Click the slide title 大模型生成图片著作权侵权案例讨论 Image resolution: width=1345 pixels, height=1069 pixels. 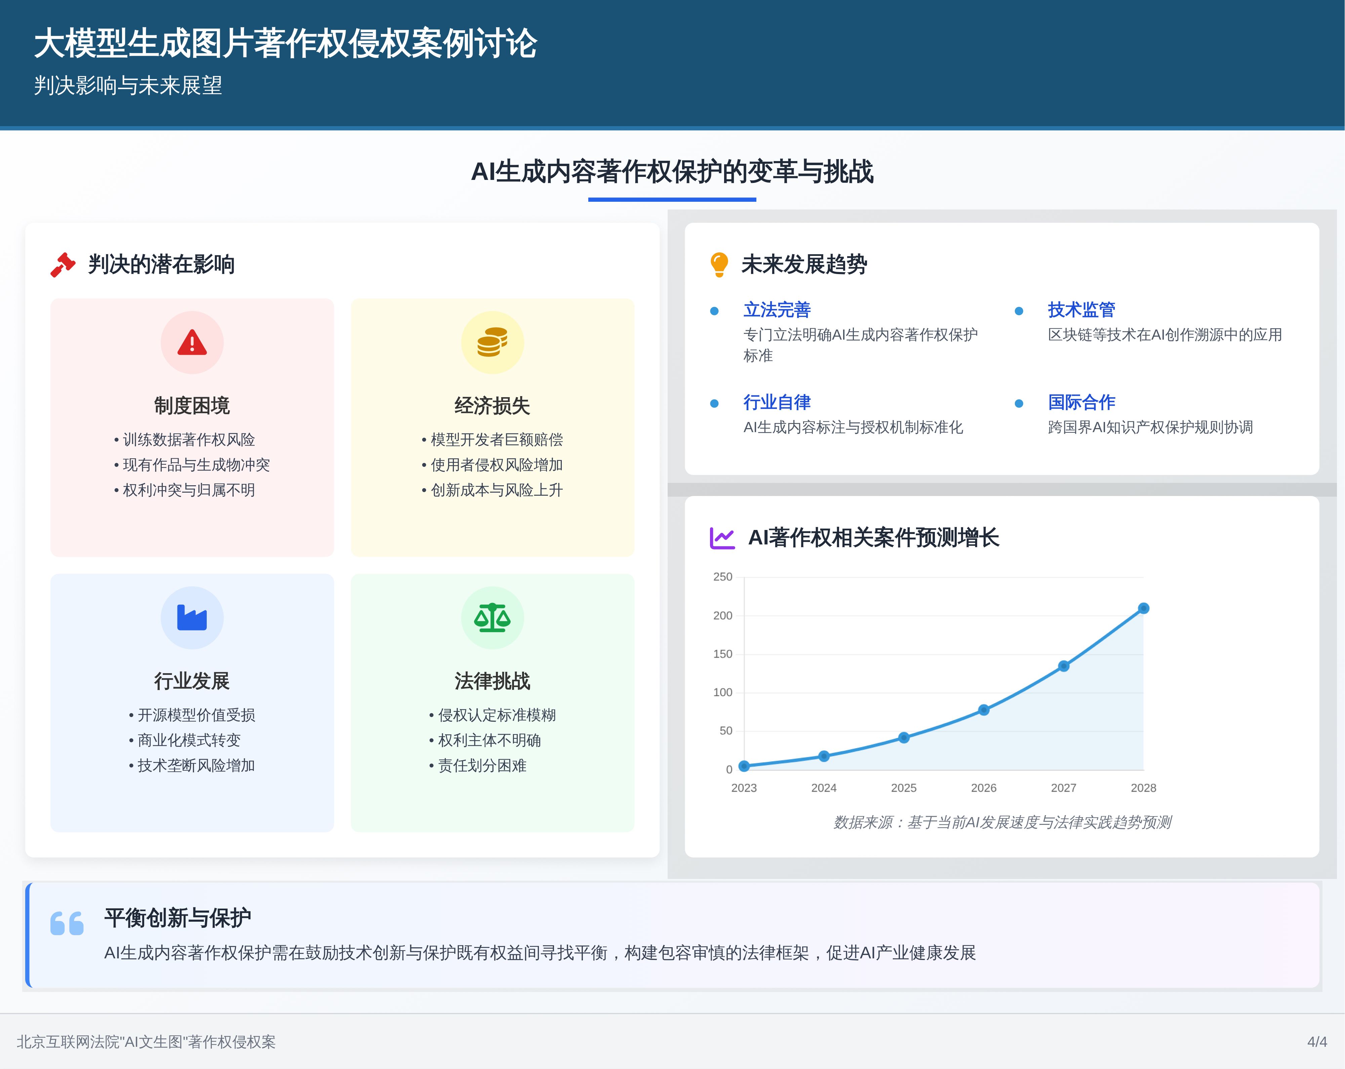point(286,44)
